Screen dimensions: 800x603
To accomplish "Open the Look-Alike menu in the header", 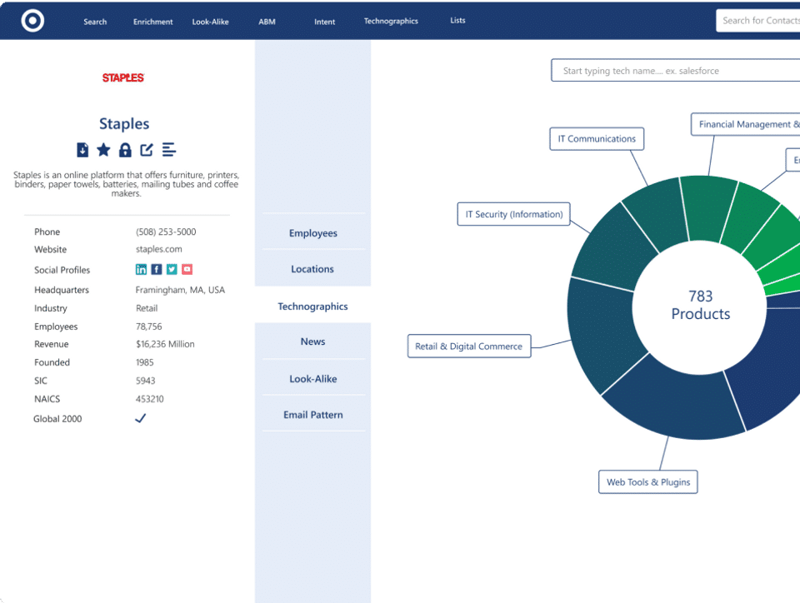I will [210, 22].
